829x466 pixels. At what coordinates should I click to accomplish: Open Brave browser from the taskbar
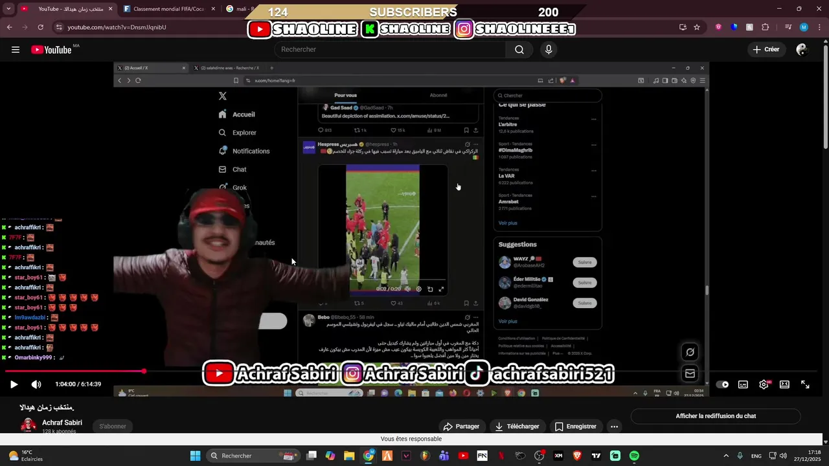point(577,456)
